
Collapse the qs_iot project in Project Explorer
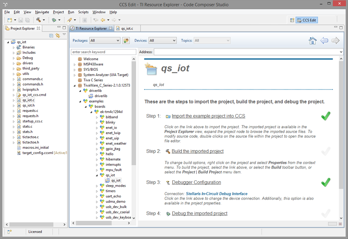tap(8, 42)
